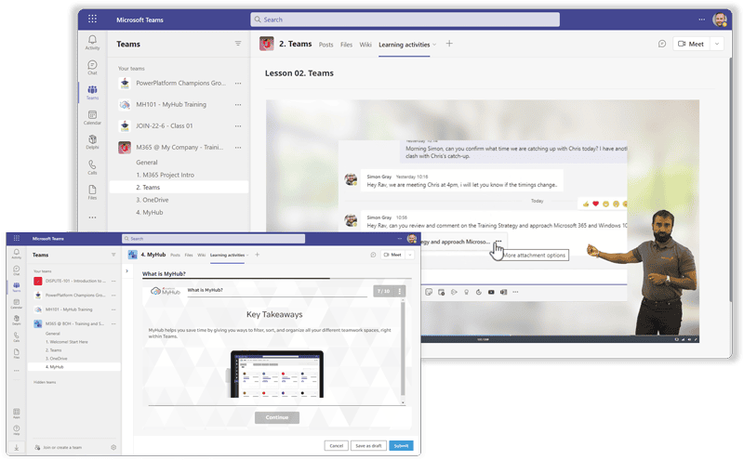Click the heart reaction in the lesson video
This screenshot has height=460, width=744.
tap(595, 204)
